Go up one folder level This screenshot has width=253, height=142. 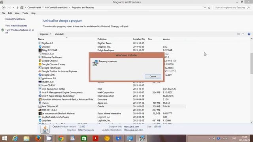(17, 7)
